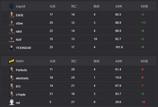Sort NAVI table by KD差 column

tap(144, 61)
